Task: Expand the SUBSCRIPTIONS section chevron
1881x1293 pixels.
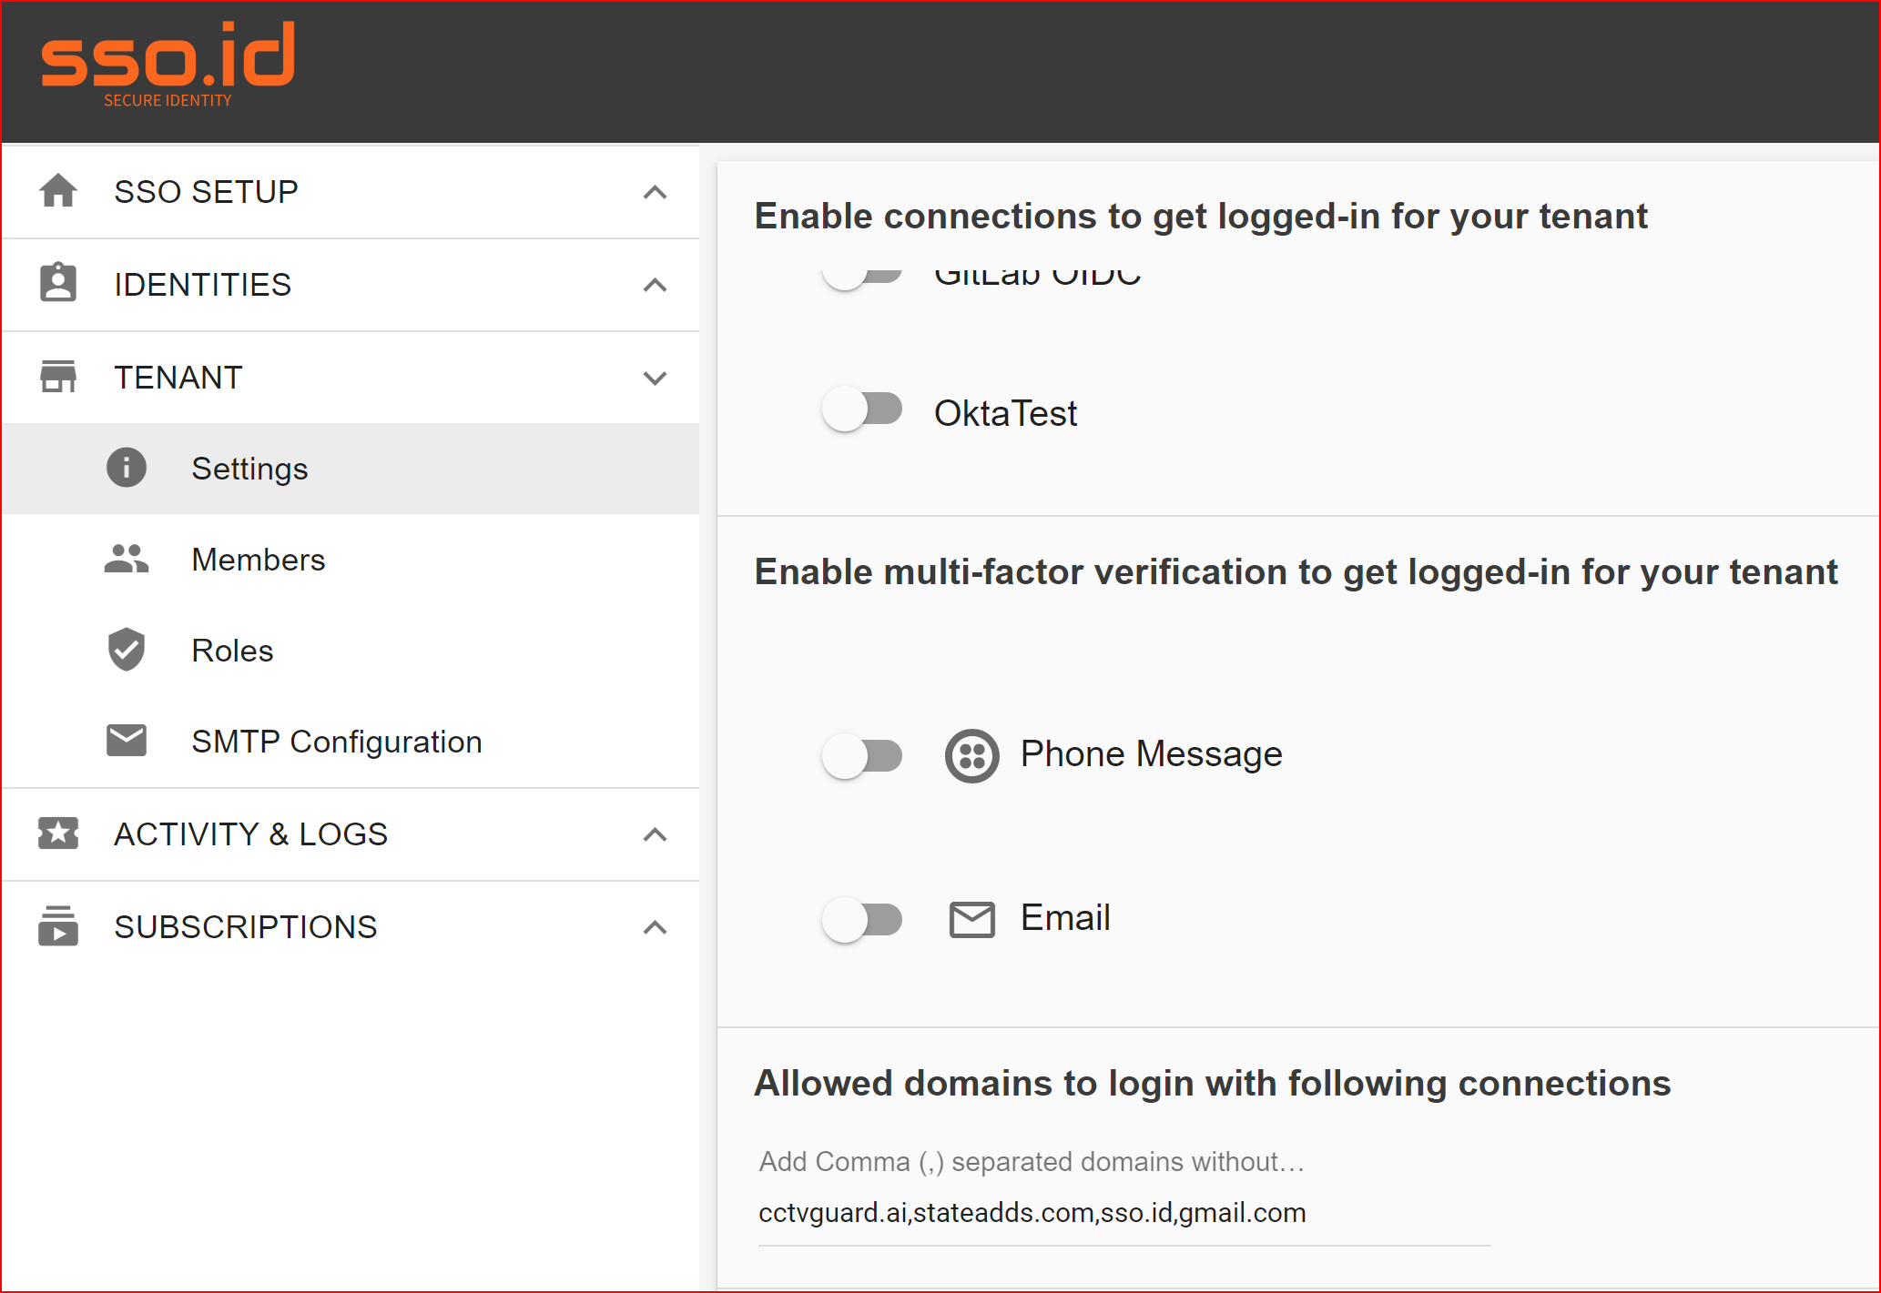Action: (x=655, y=927)
